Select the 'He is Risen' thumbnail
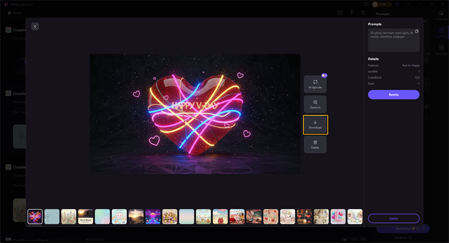 [x=86, y=217]
